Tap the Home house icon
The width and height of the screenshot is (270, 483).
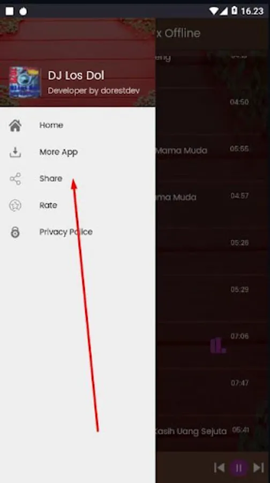(15, 126)
